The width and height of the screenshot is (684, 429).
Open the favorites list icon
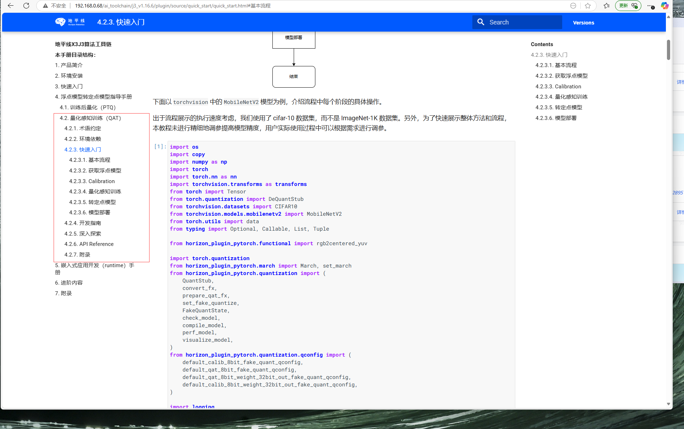click(x=607, y=6)
